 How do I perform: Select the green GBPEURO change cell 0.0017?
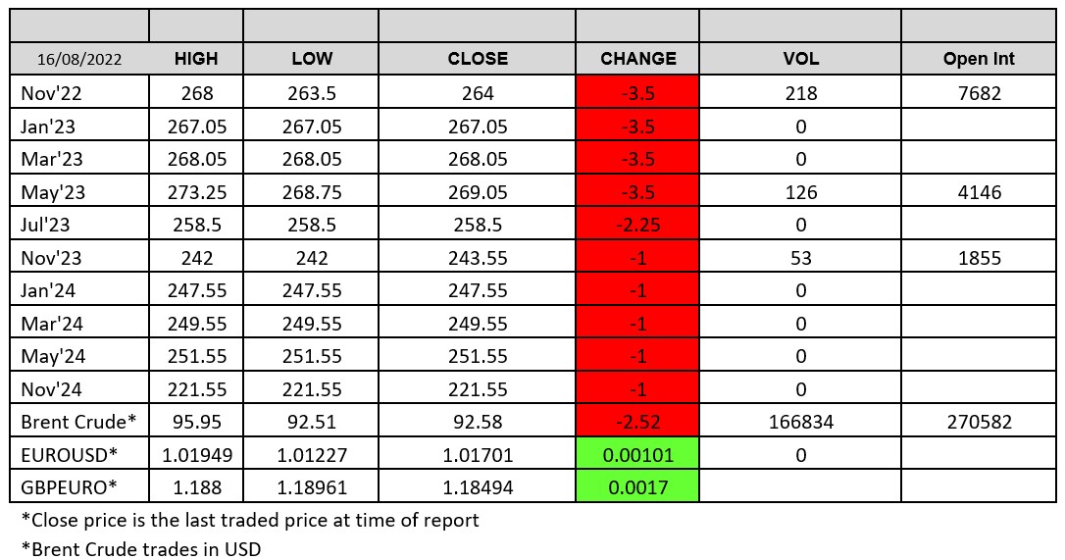pos(637,488)
